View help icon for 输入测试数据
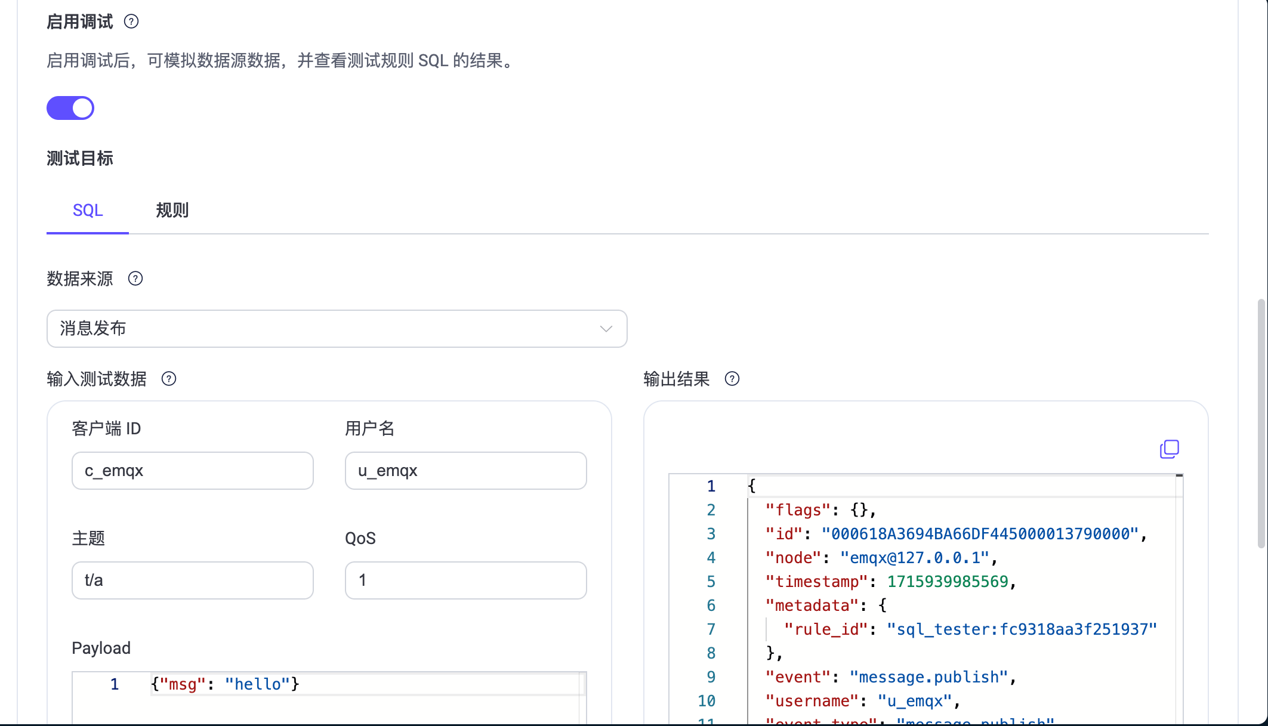The height and width of the screenshot is (726, 1268). pos(168,378)
